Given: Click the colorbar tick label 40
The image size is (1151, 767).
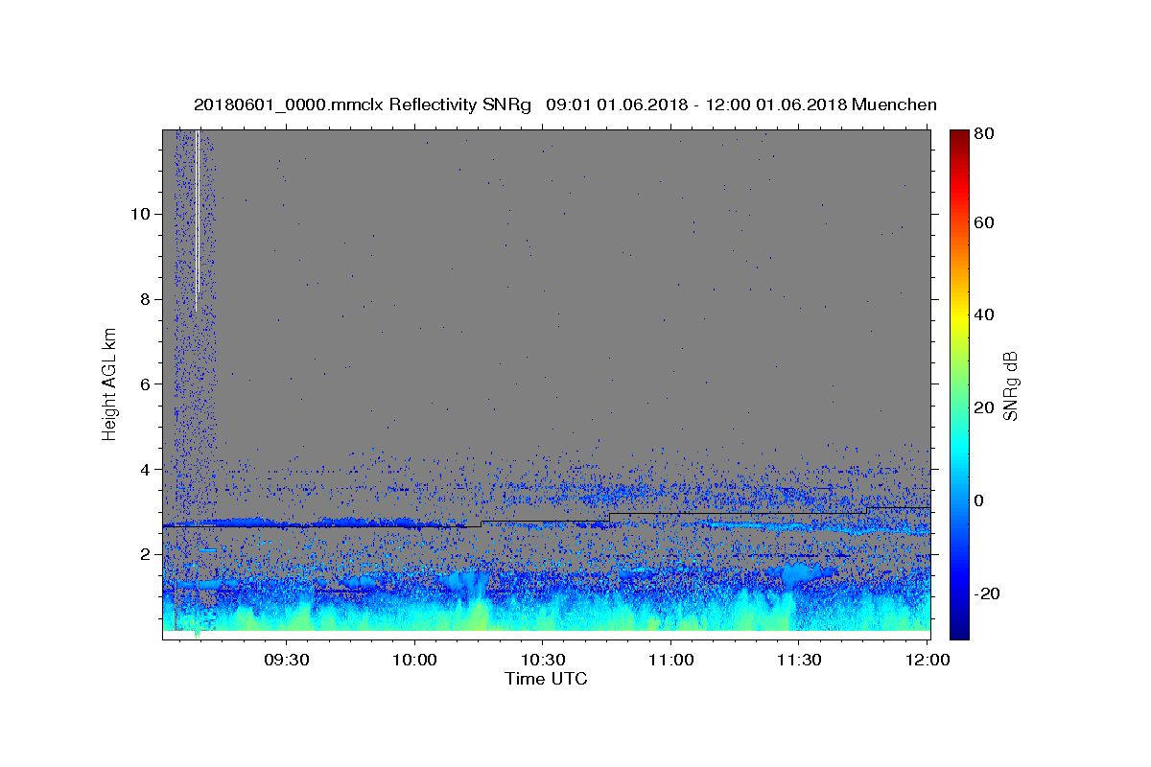Looking at the screenshot, I should (984, 314).
